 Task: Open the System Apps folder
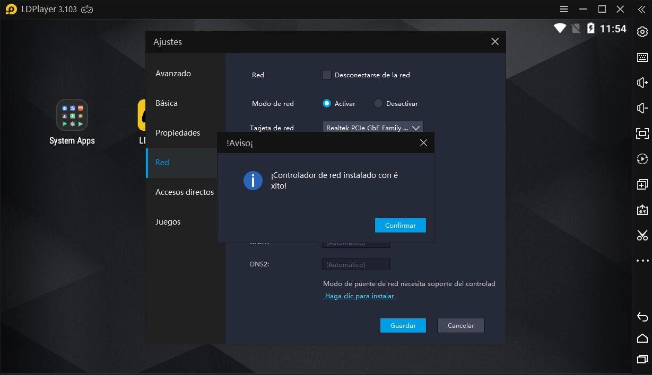coord(72,115)
